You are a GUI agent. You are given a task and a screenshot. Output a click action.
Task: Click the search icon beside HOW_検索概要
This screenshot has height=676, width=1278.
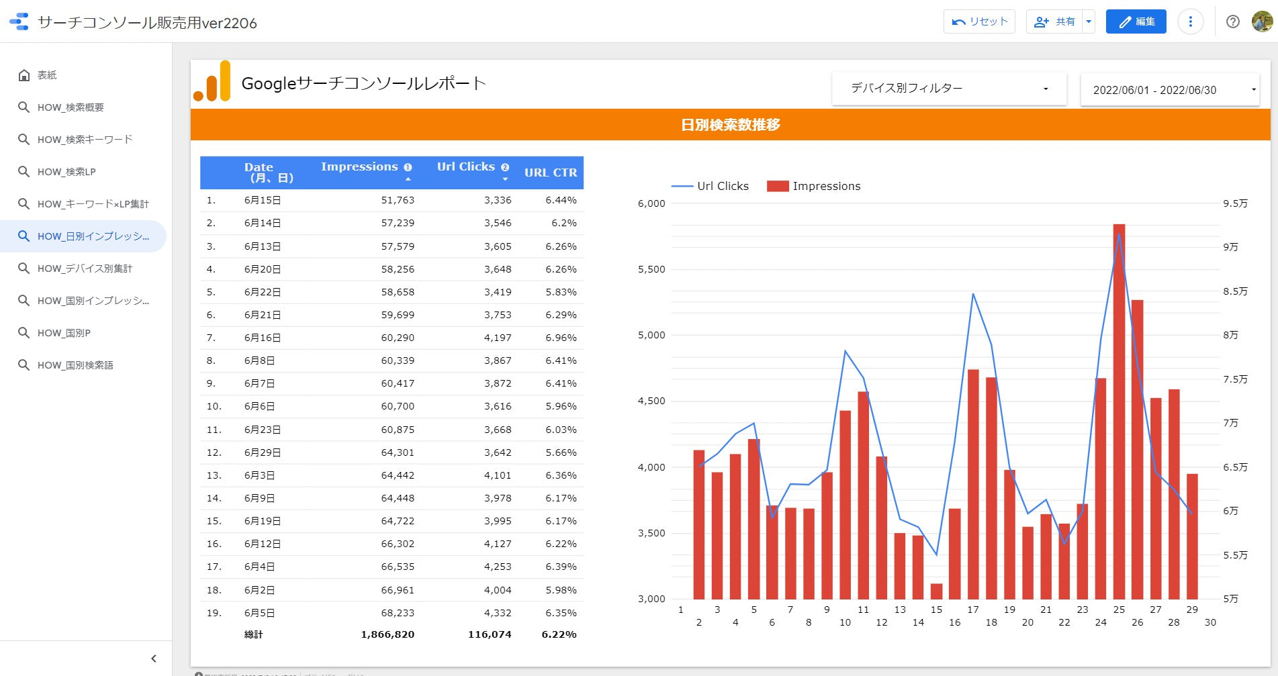[x=24, y=107]
